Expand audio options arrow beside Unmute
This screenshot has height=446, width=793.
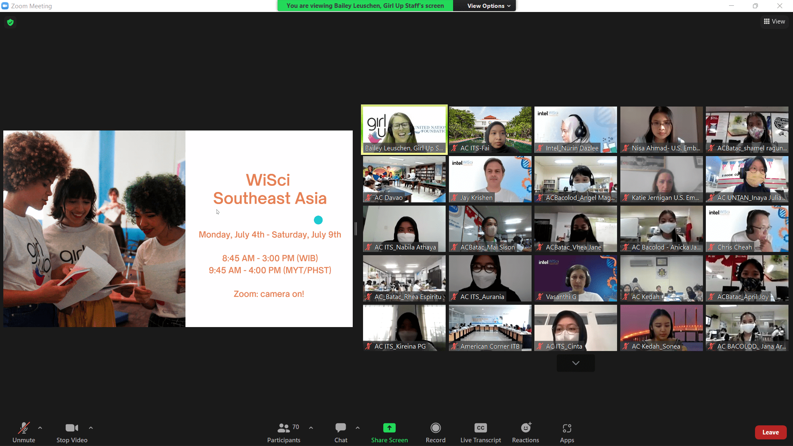click(40, 428)
